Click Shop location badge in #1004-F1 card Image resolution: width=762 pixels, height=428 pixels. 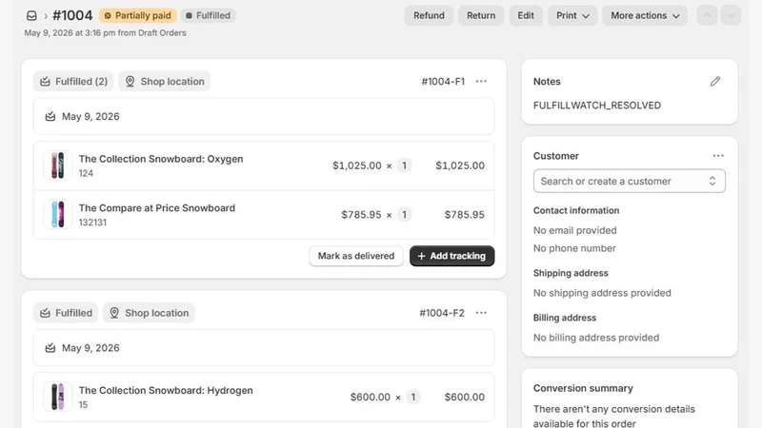pos(164,81)
